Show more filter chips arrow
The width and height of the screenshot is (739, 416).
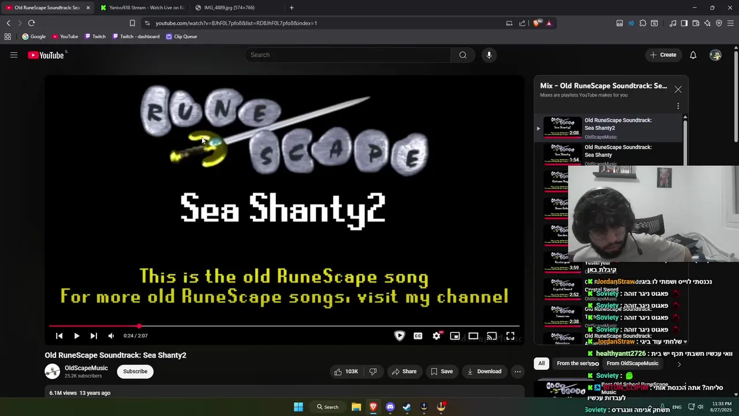(x=679, y=364)
